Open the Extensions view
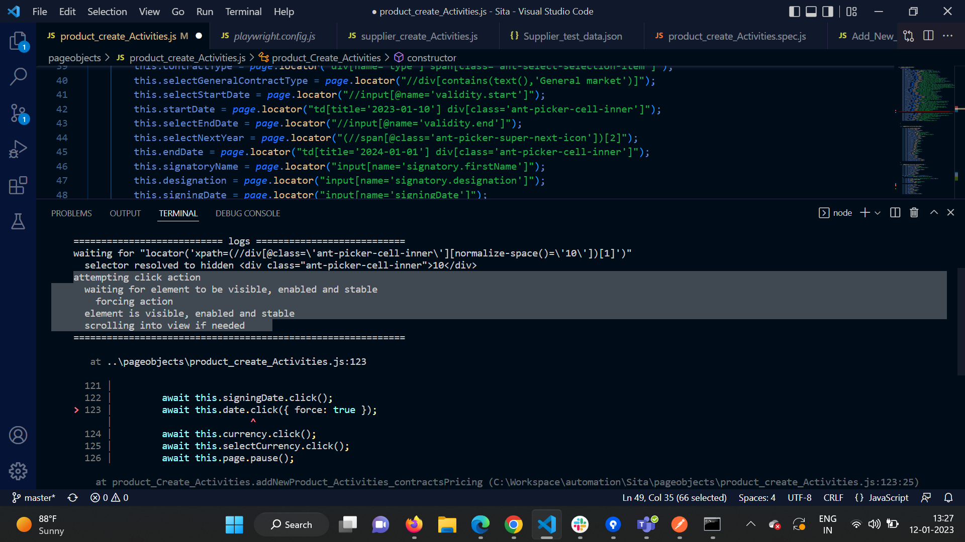The width and height of the screenshot is (965, 542). click(x=19, y=185)
